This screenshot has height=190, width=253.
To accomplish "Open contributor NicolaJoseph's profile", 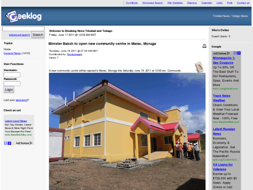I will [x=74, y=54].
